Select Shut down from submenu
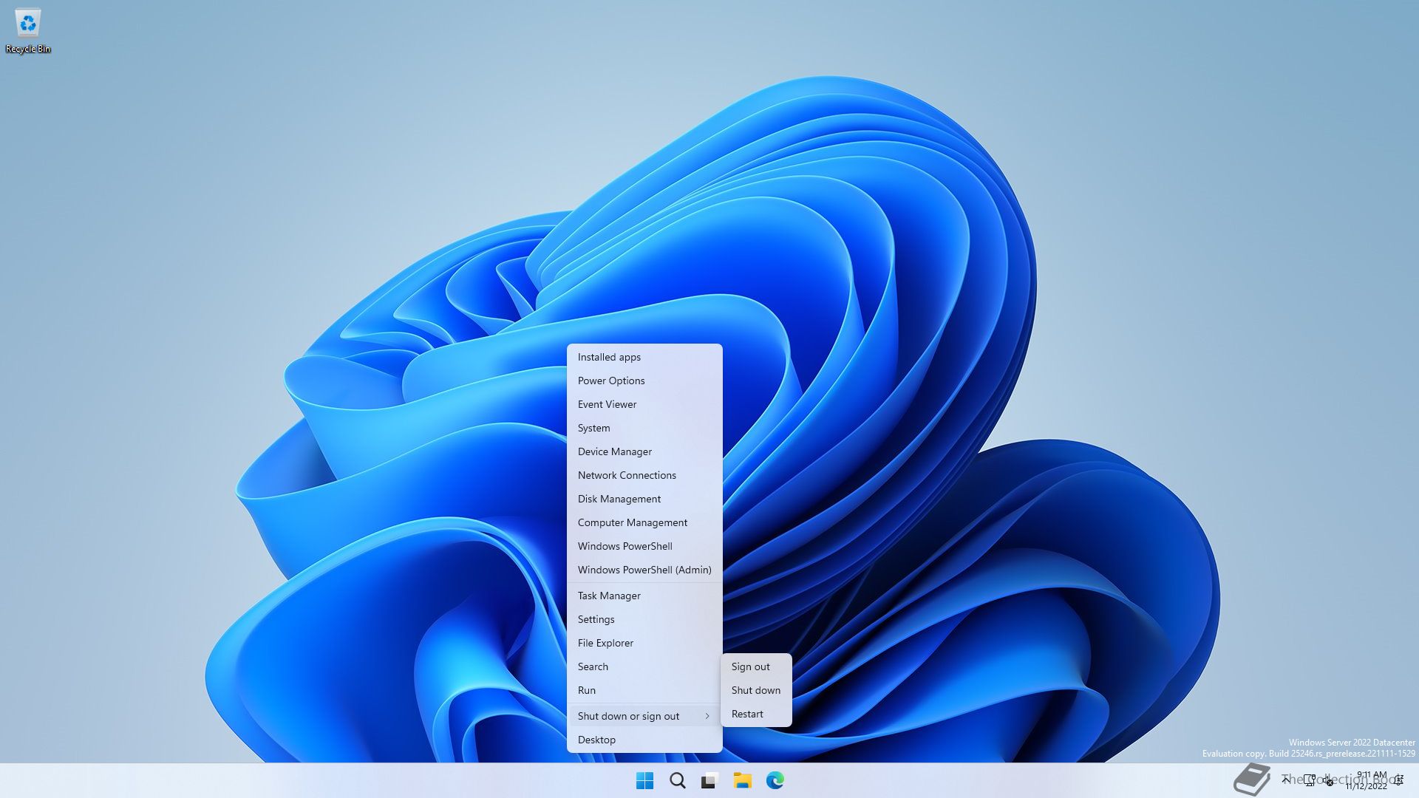This screenshot has height=798, width=1419. (755, 689)
